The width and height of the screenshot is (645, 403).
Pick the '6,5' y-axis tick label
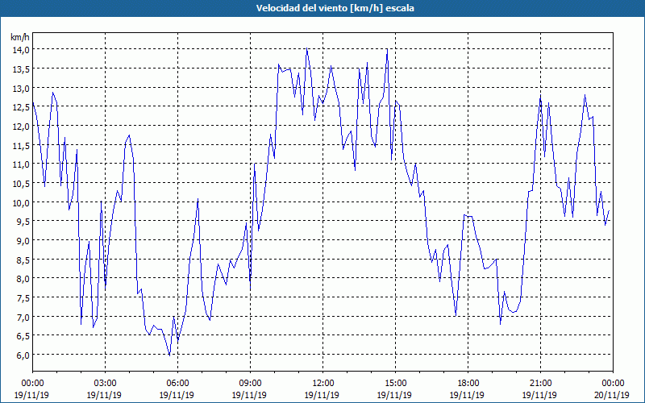click(x=23, y=336)
